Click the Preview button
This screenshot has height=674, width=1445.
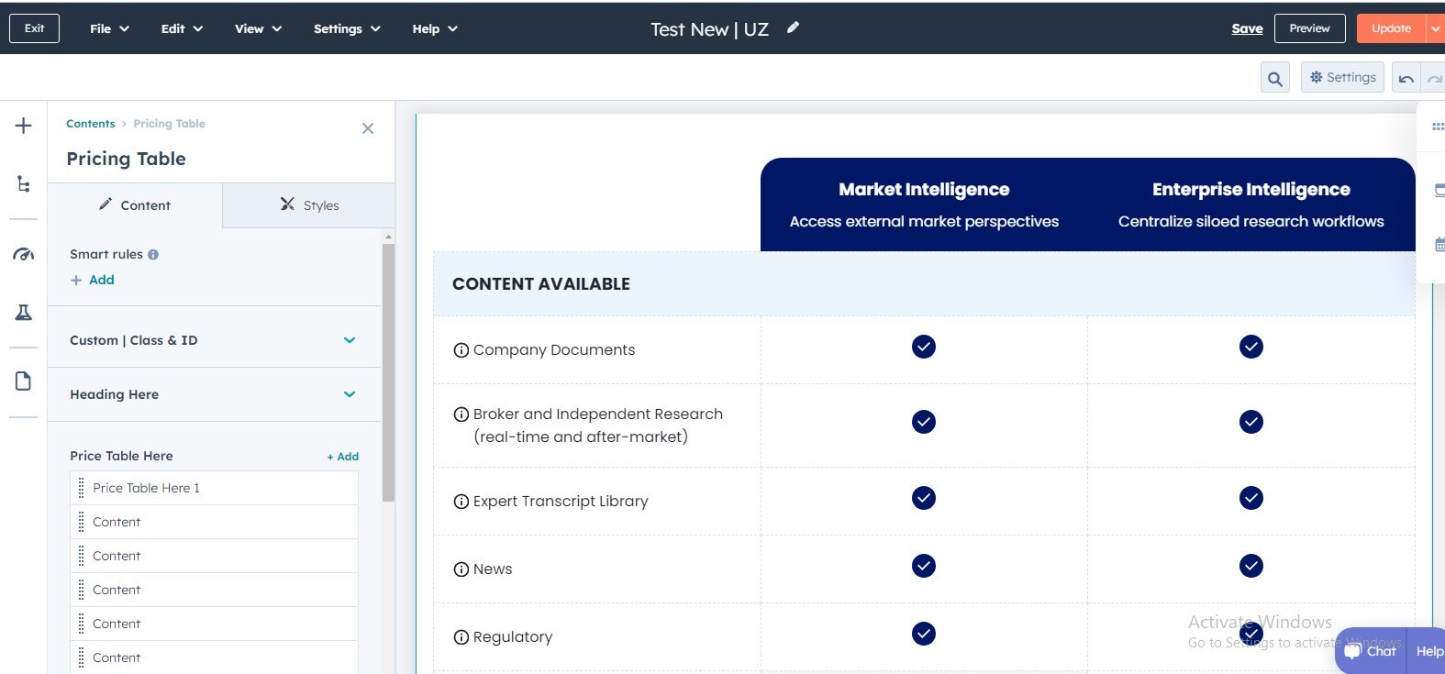(x=1309, y=28)
